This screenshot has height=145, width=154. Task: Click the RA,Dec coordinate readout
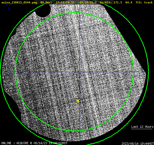coord(69,3)
